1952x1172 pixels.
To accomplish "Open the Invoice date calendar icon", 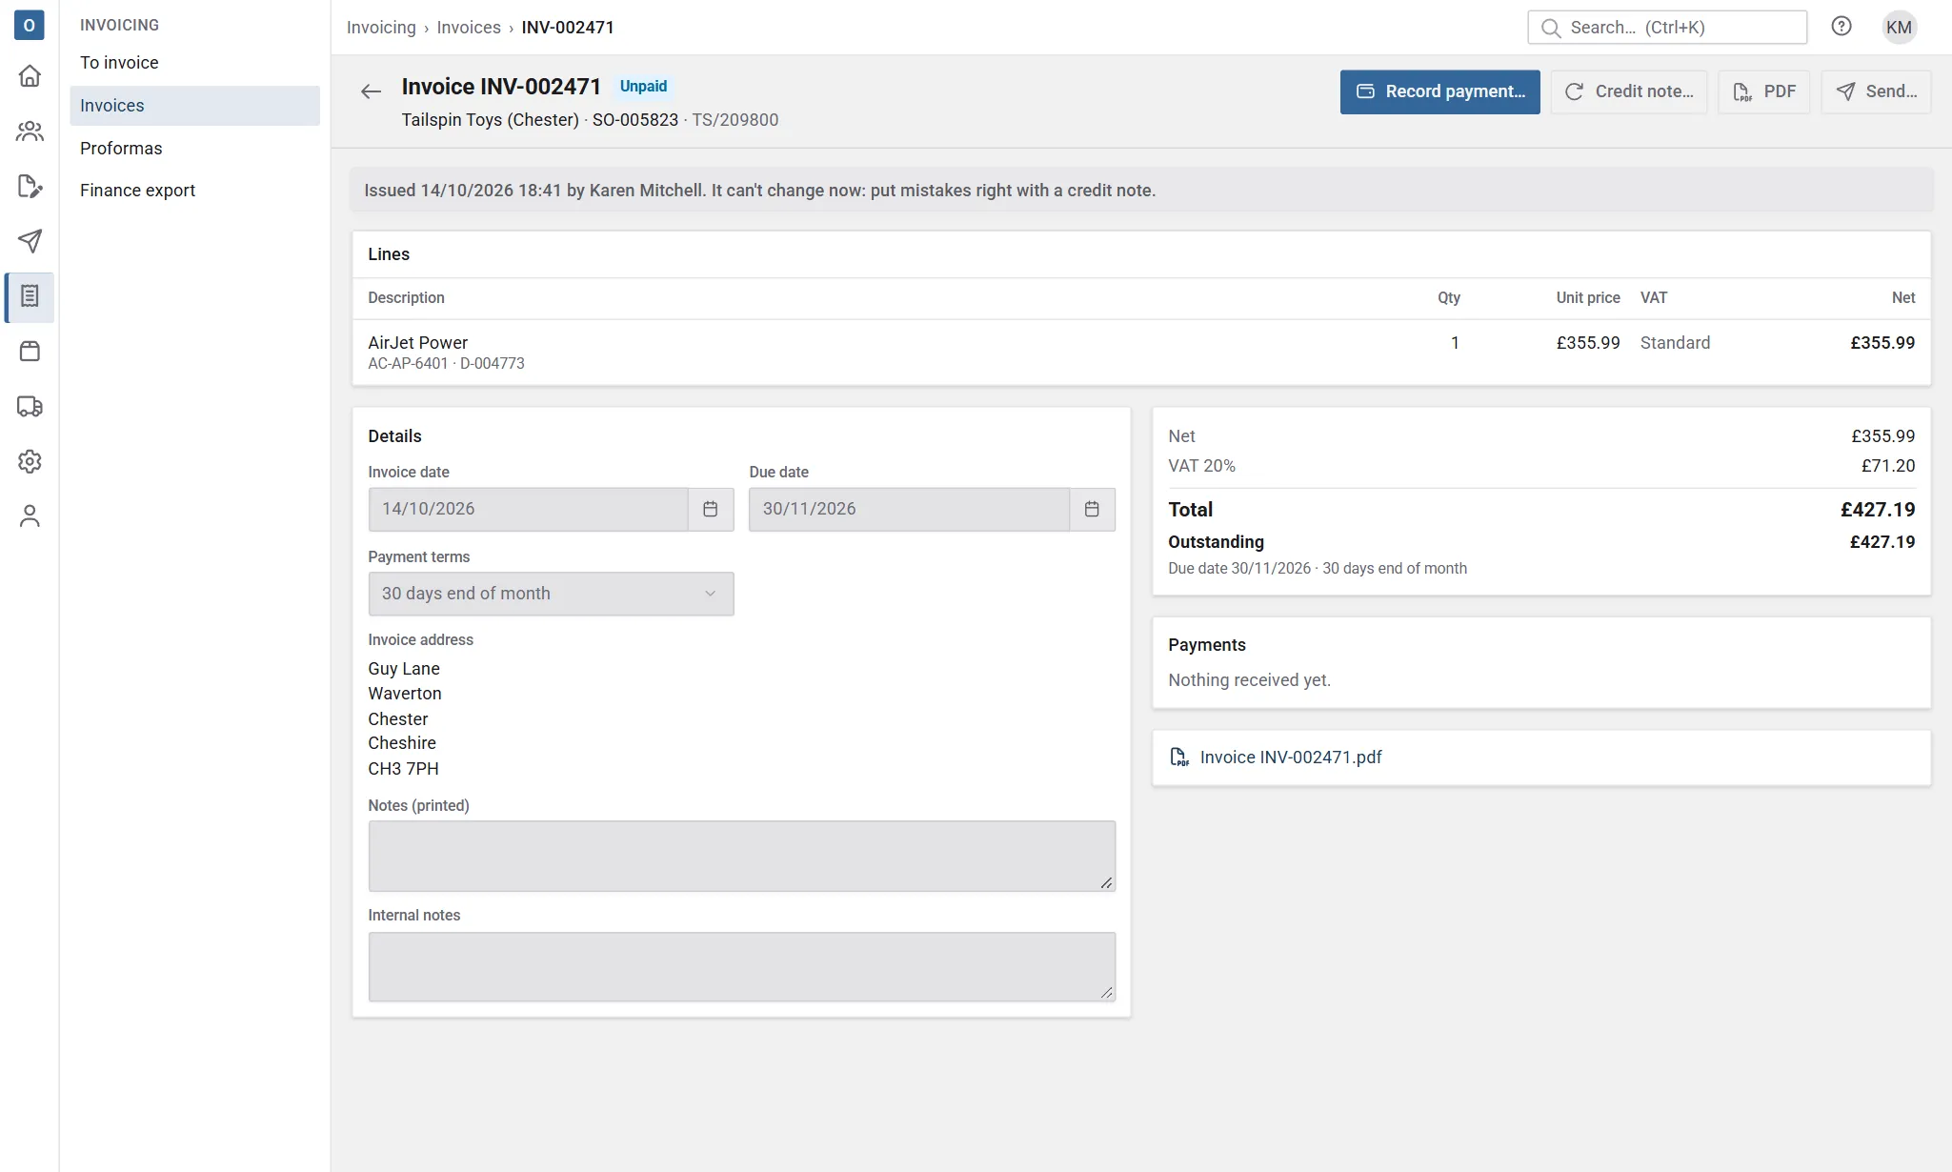I will pos(711,509).
